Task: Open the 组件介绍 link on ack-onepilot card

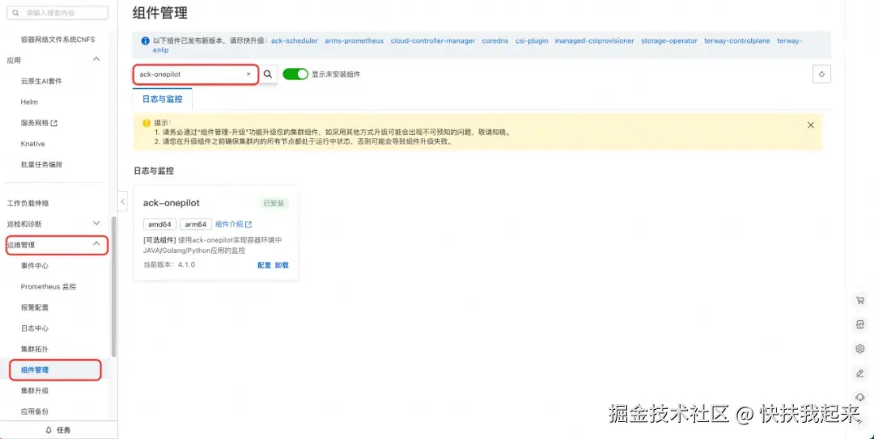Action: [234, 224]
